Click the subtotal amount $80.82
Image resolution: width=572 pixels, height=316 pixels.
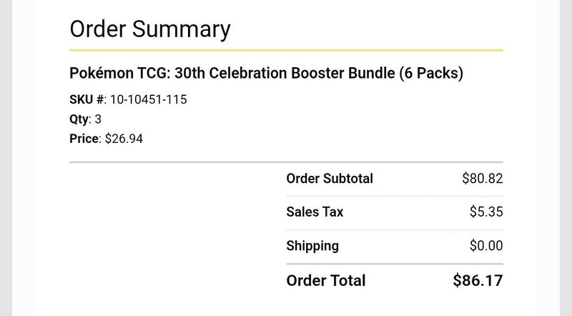pos(482,179)
